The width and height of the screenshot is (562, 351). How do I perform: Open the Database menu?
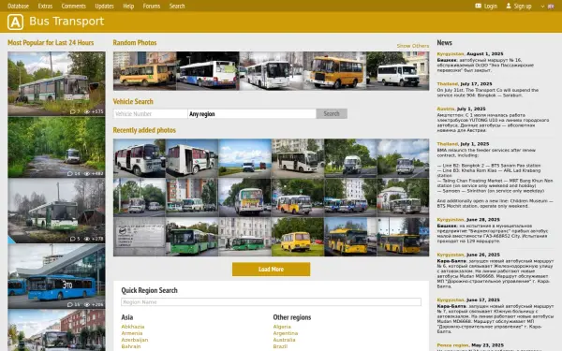point(19,7)
